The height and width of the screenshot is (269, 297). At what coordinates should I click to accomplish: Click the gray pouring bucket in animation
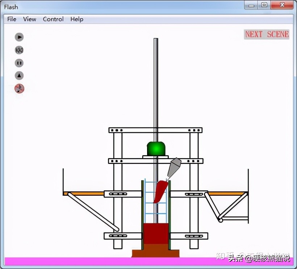(174, 167)
